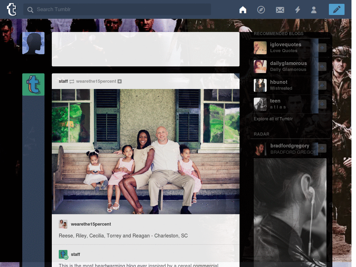Click the staff name in post header

(63, 81)
